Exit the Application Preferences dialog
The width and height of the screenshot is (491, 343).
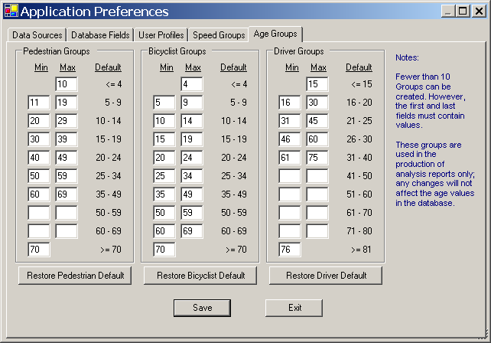(x=294, y=308)
